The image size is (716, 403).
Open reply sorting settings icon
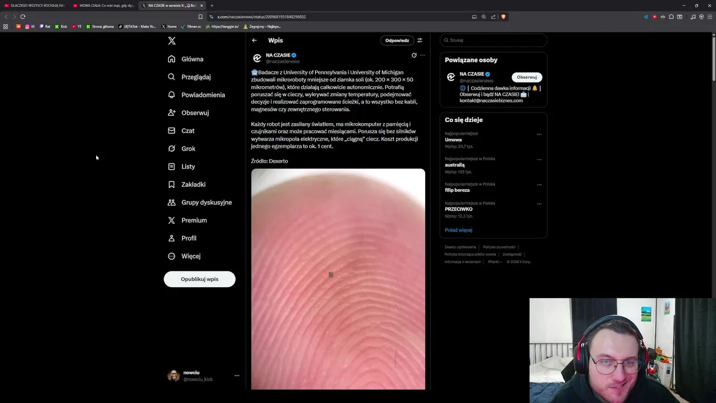(420, 40)
